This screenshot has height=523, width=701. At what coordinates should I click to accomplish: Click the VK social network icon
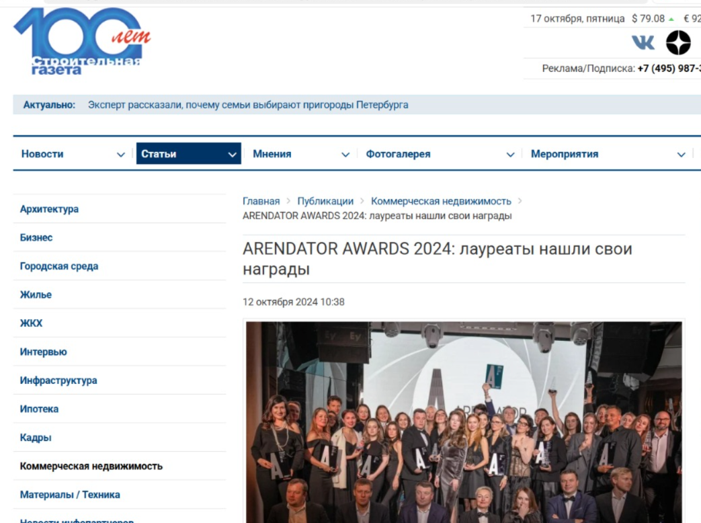(643, 43)
